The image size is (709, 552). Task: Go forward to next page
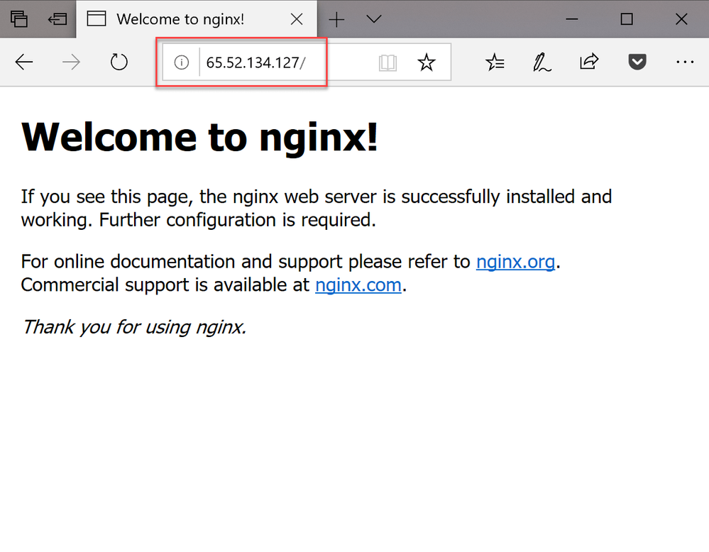coord(71,62)
